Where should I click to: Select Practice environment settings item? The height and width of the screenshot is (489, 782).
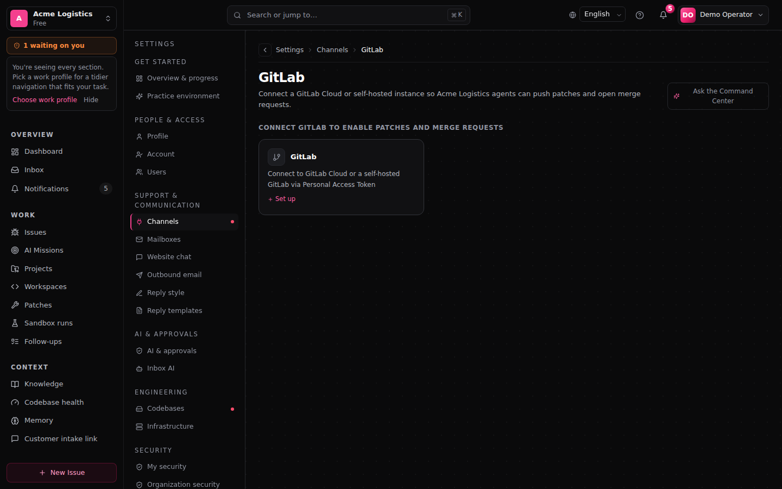click(185, 96)
